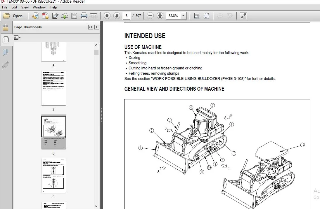This screenshot has height=209, width=320.
Task: Click thumbnail scrollbar down arrow
Action: point(96,206)
